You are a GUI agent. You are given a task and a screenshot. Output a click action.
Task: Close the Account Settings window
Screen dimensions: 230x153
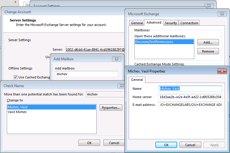[x=209, y=6]
